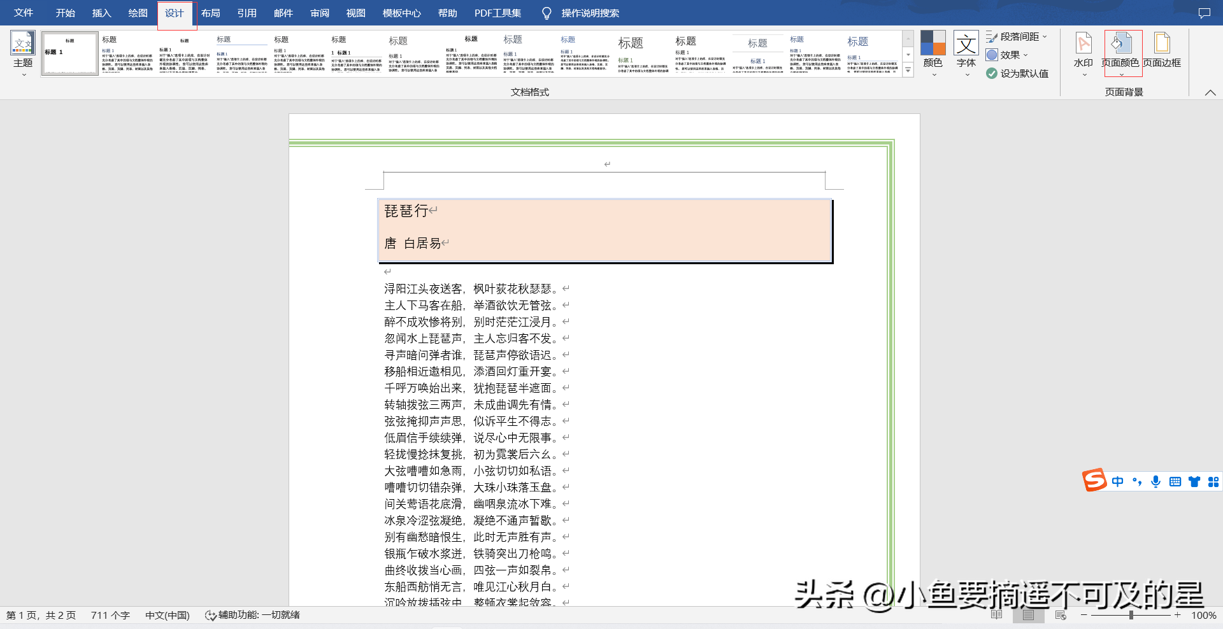Toggle Sogou 中 Chinese/English mode
The height and width of the screenshot is (629, 1223).
(x=1117, y=482)
